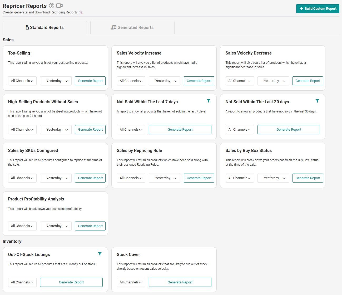342x295 pixels.
Task: Open All Channels dropdown for Out-Of-Stock Listings
Action: (22, 282)
